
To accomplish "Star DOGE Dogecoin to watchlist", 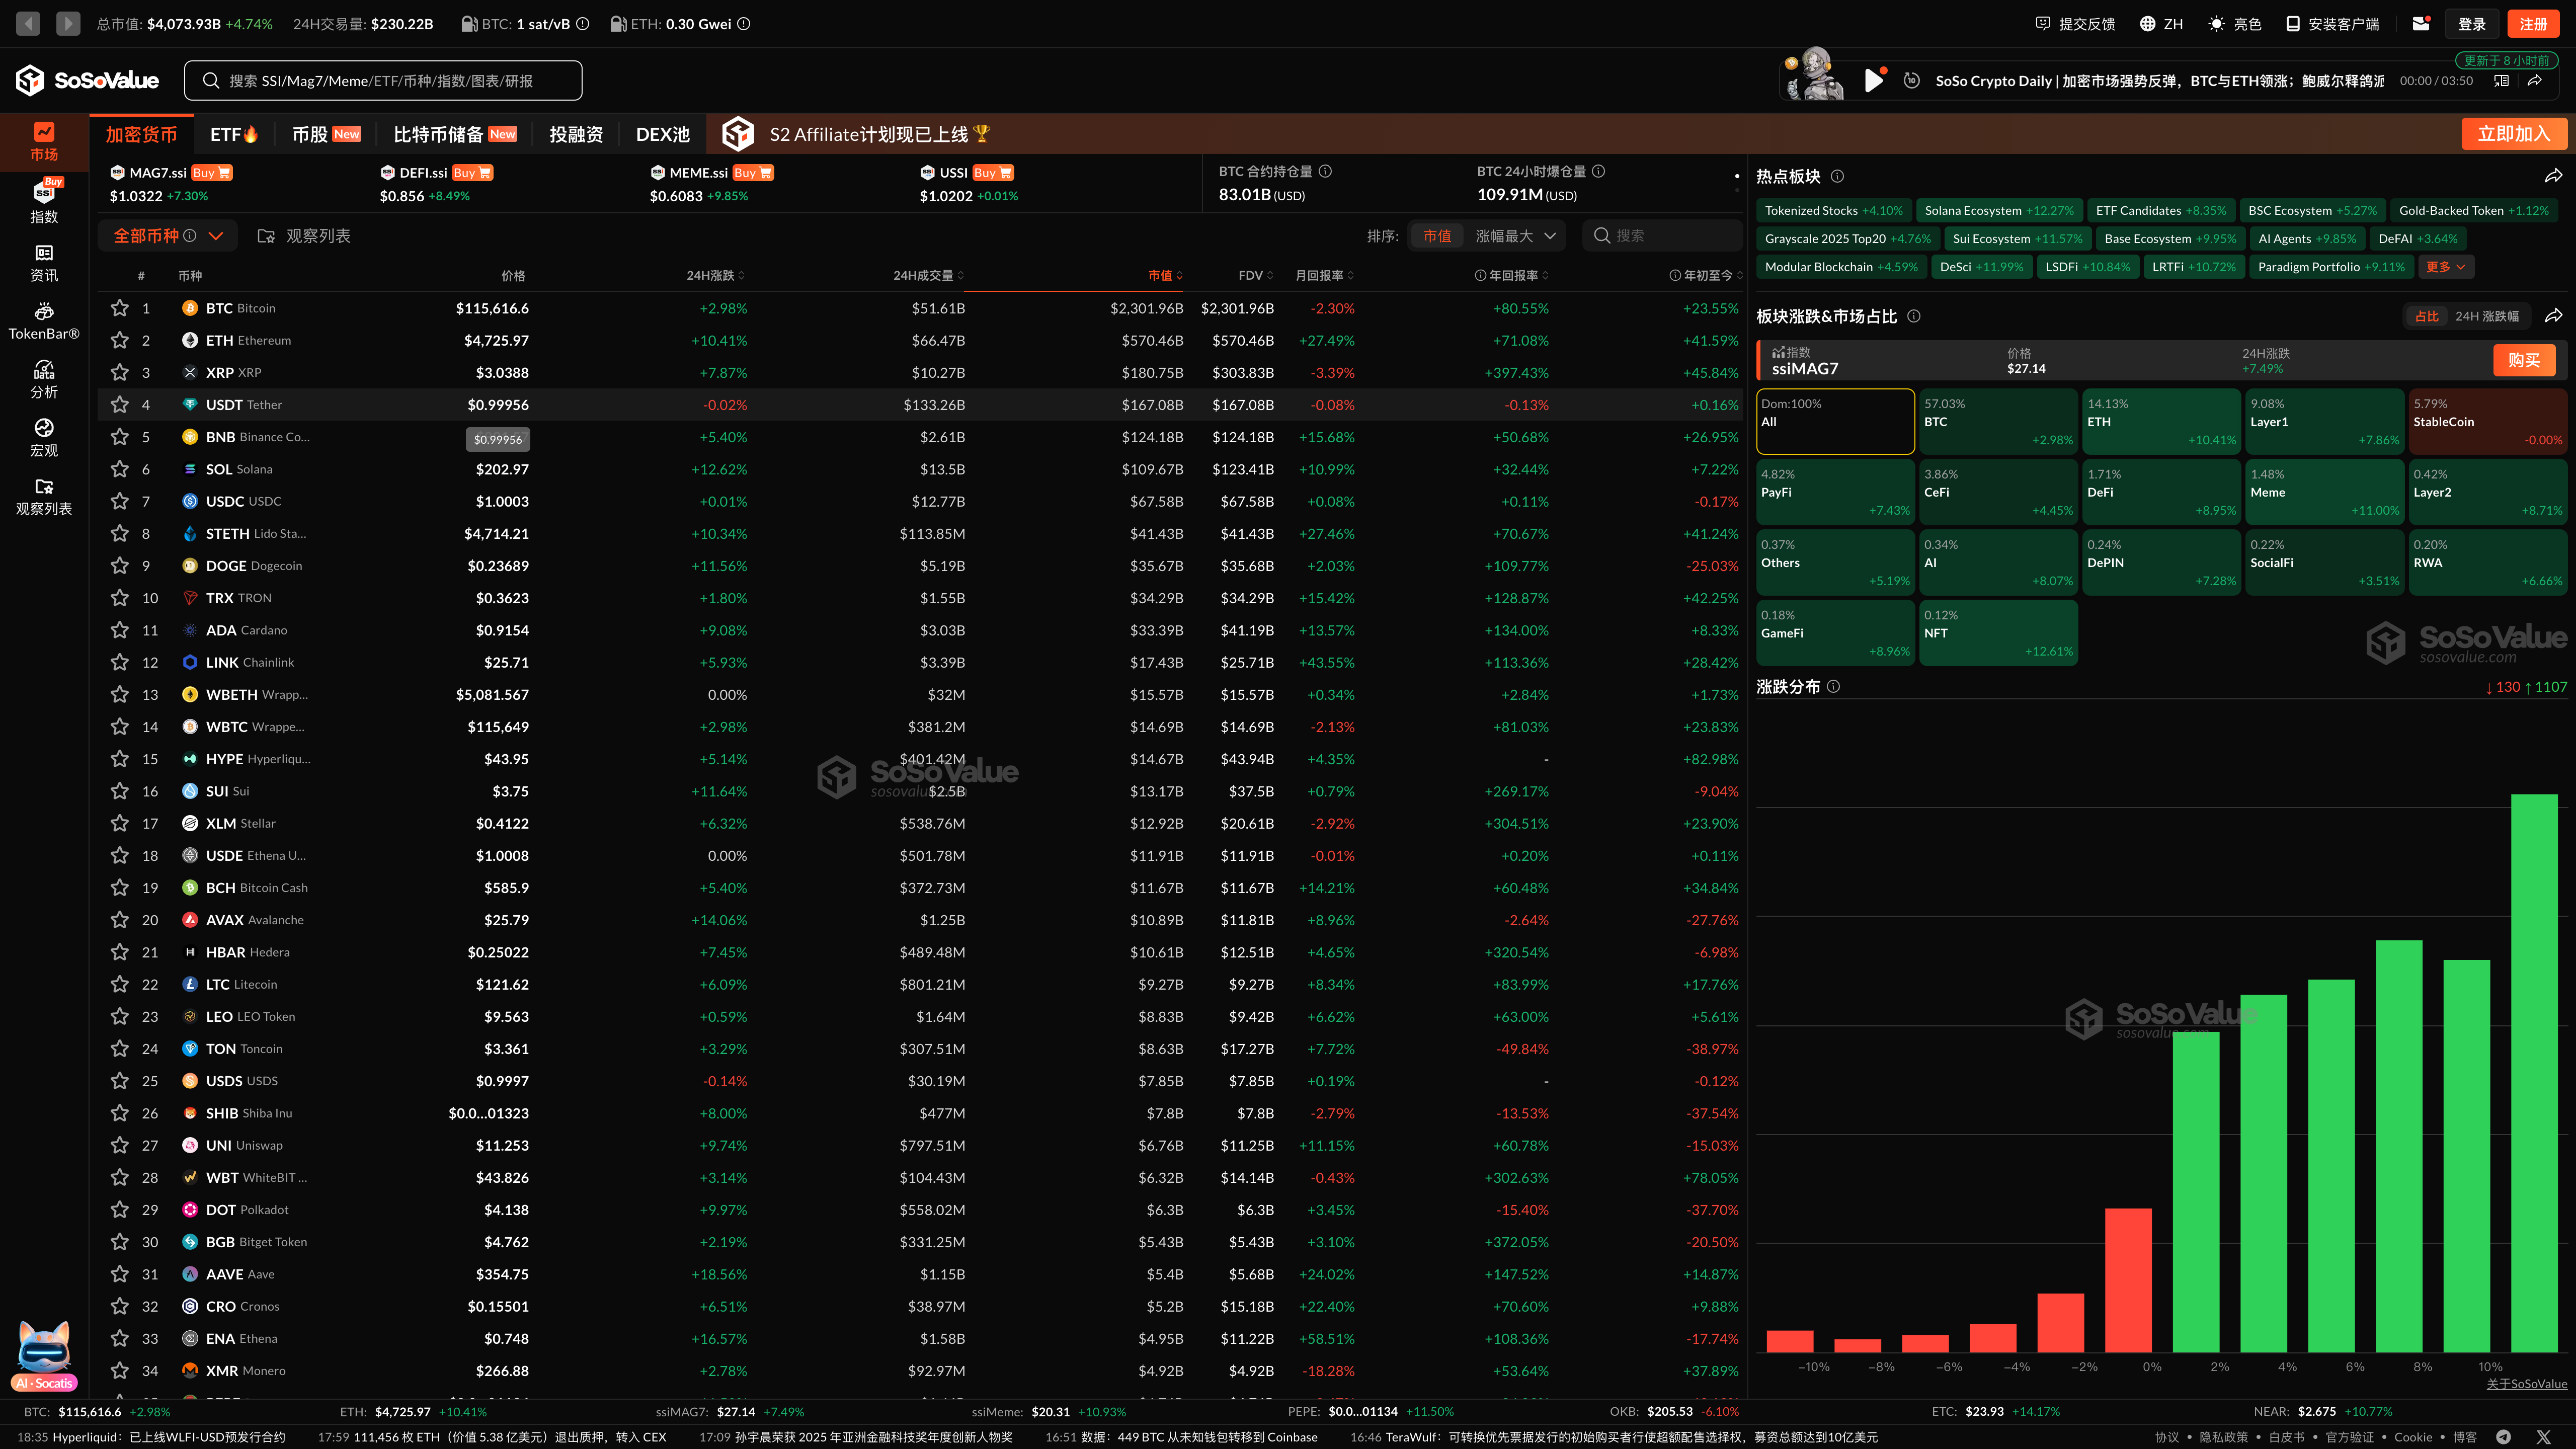I will point(120,566).
